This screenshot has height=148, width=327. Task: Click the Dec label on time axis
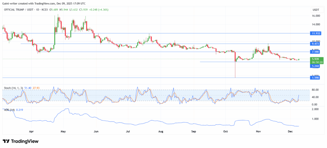click(x=290, y=131)
